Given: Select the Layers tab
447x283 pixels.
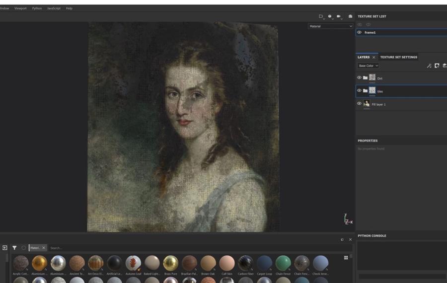Looking at the screenshot, I should pos(364,57).
